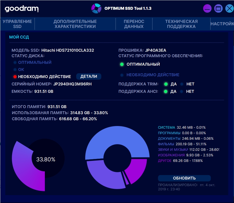The image size is (234, 203).
Task: Click the ПОДДЕРЖКА TRIM label
Action: 138,84
